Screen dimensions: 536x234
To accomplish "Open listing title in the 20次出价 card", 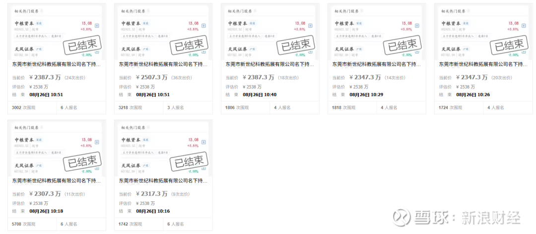I will (x=483, y=64).
